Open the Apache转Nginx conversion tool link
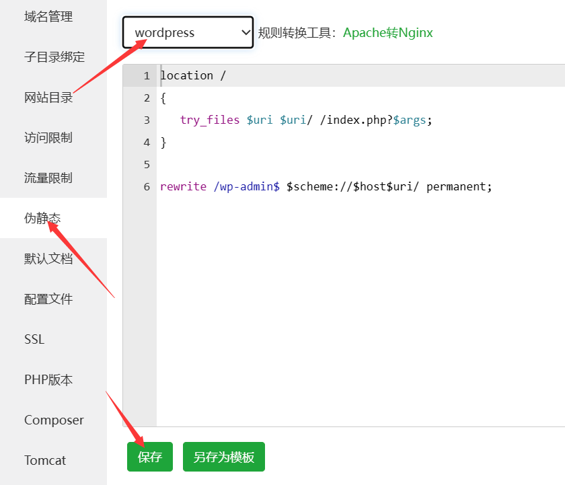565x485 pixels. (x=387, y=32)
